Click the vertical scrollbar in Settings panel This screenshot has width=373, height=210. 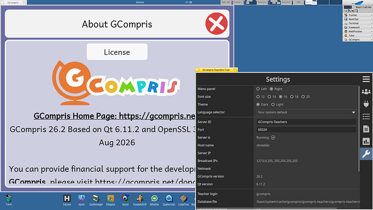tap(359, 129)
